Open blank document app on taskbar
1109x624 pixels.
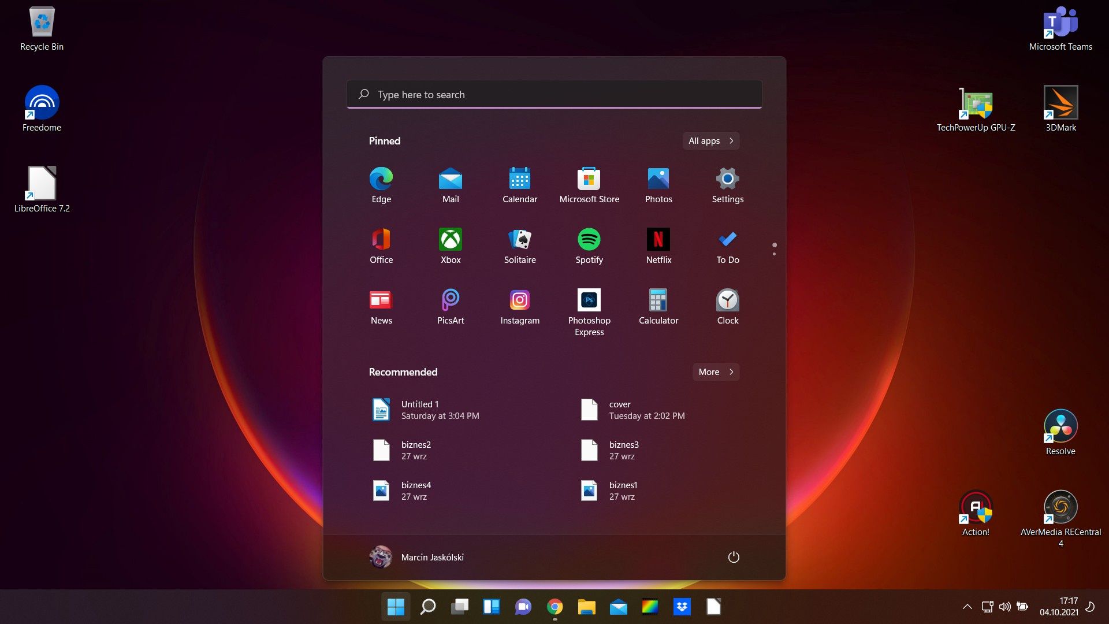click(713, 607)
